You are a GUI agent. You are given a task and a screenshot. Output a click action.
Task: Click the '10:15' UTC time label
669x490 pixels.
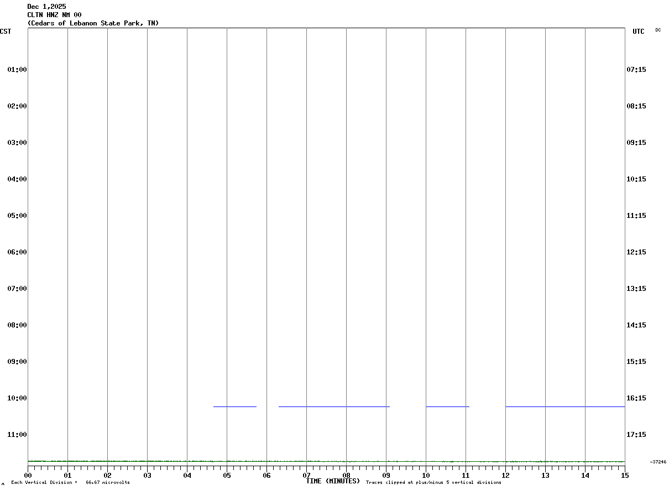click(636, 179)
